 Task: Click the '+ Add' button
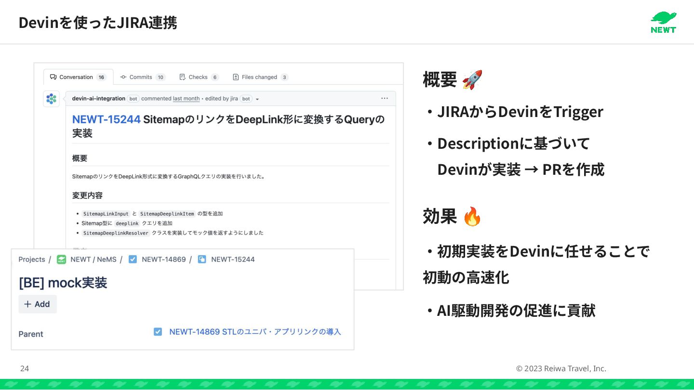point(38,304)
